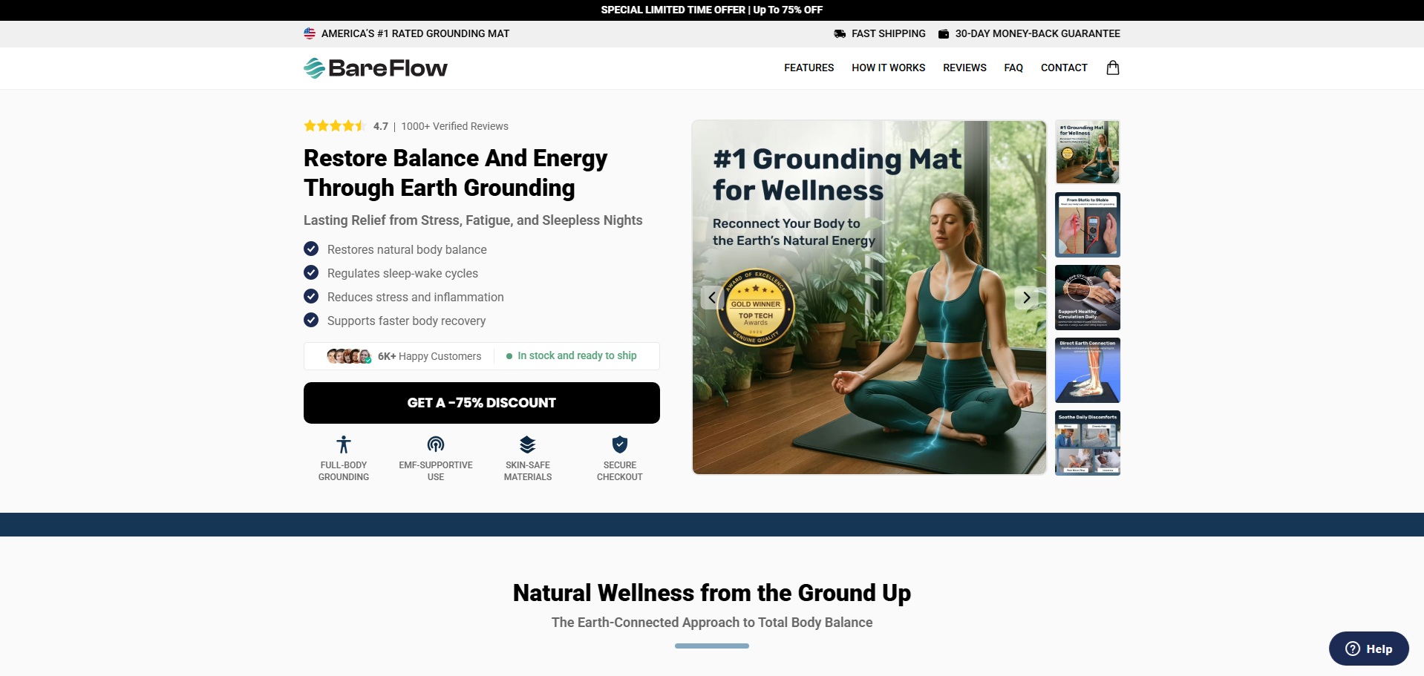Click the fast shipping truck icon
This screenshot has width=1424, height=676.
(840, 34)
